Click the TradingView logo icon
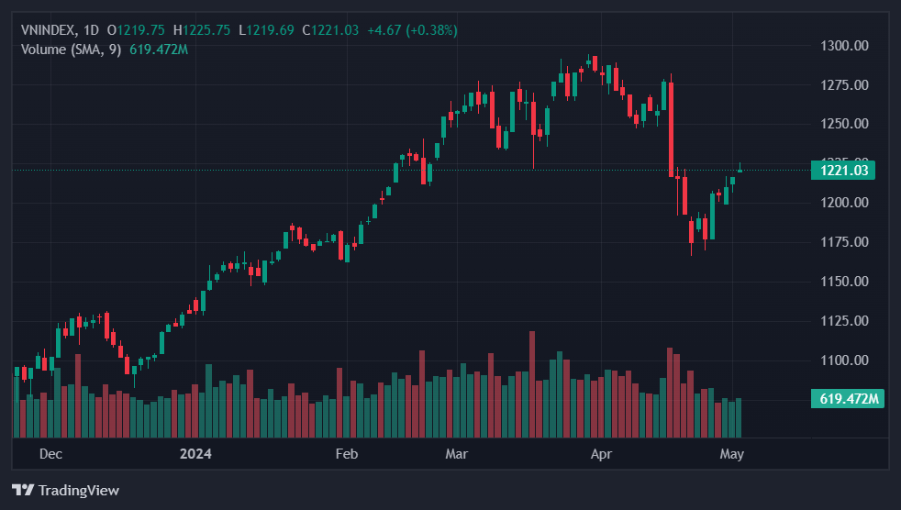 click(23, 490)
